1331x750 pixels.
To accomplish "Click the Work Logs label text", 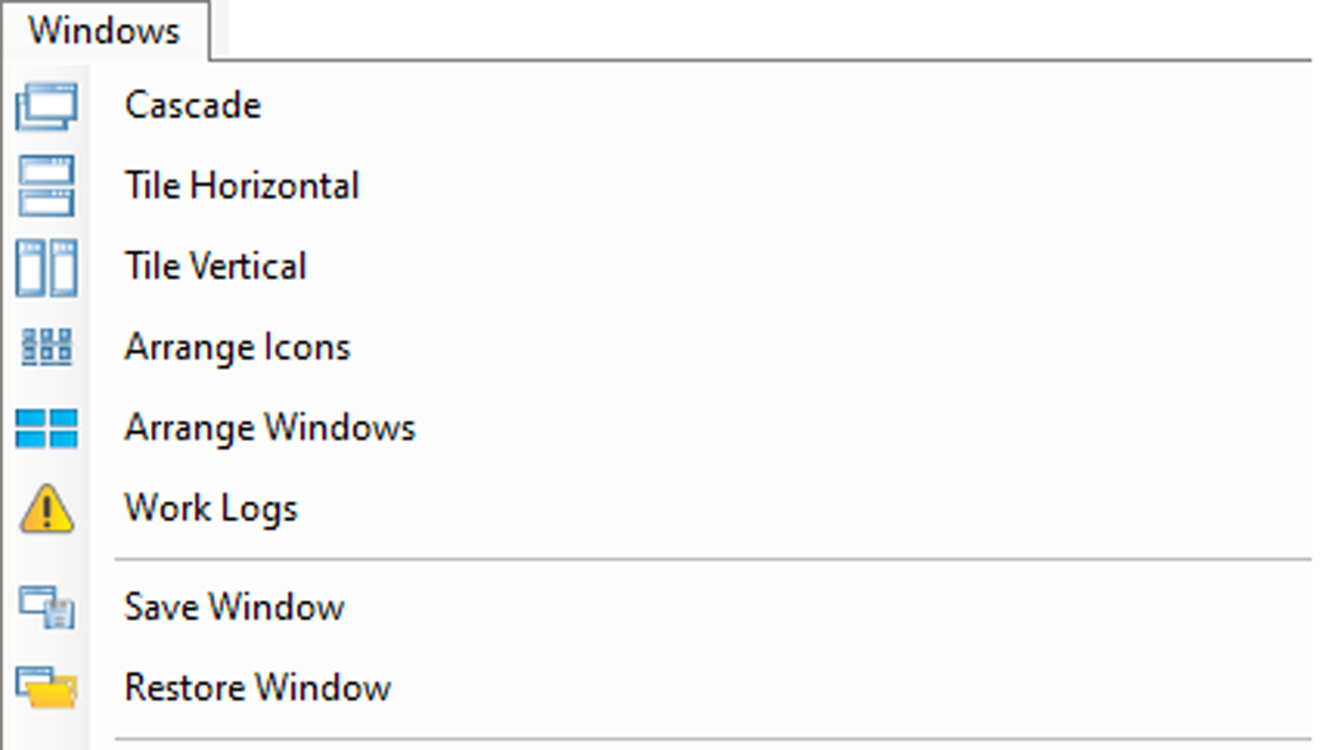I will (209, 507).
